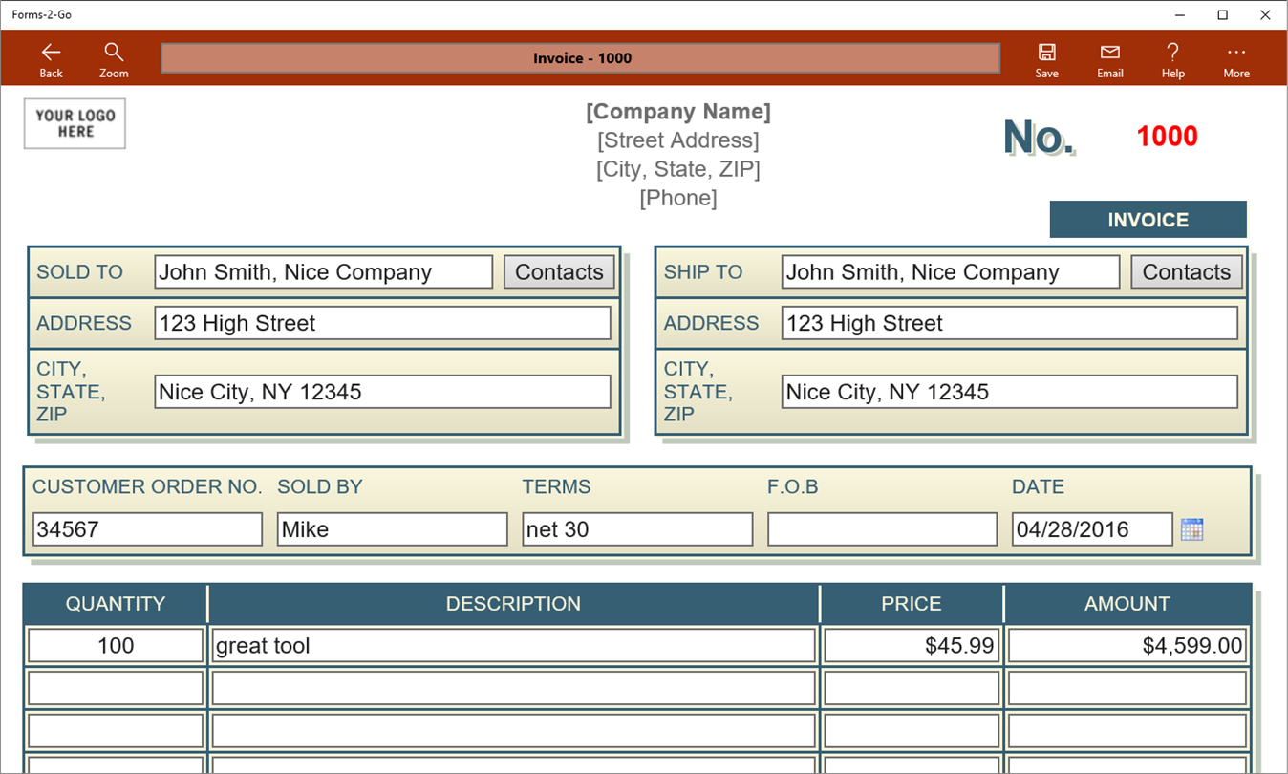The height and width of the screenshot is (774, 1288).
Task: Select the Invoice - 1000 title field
Action: [x=581, y=58]
